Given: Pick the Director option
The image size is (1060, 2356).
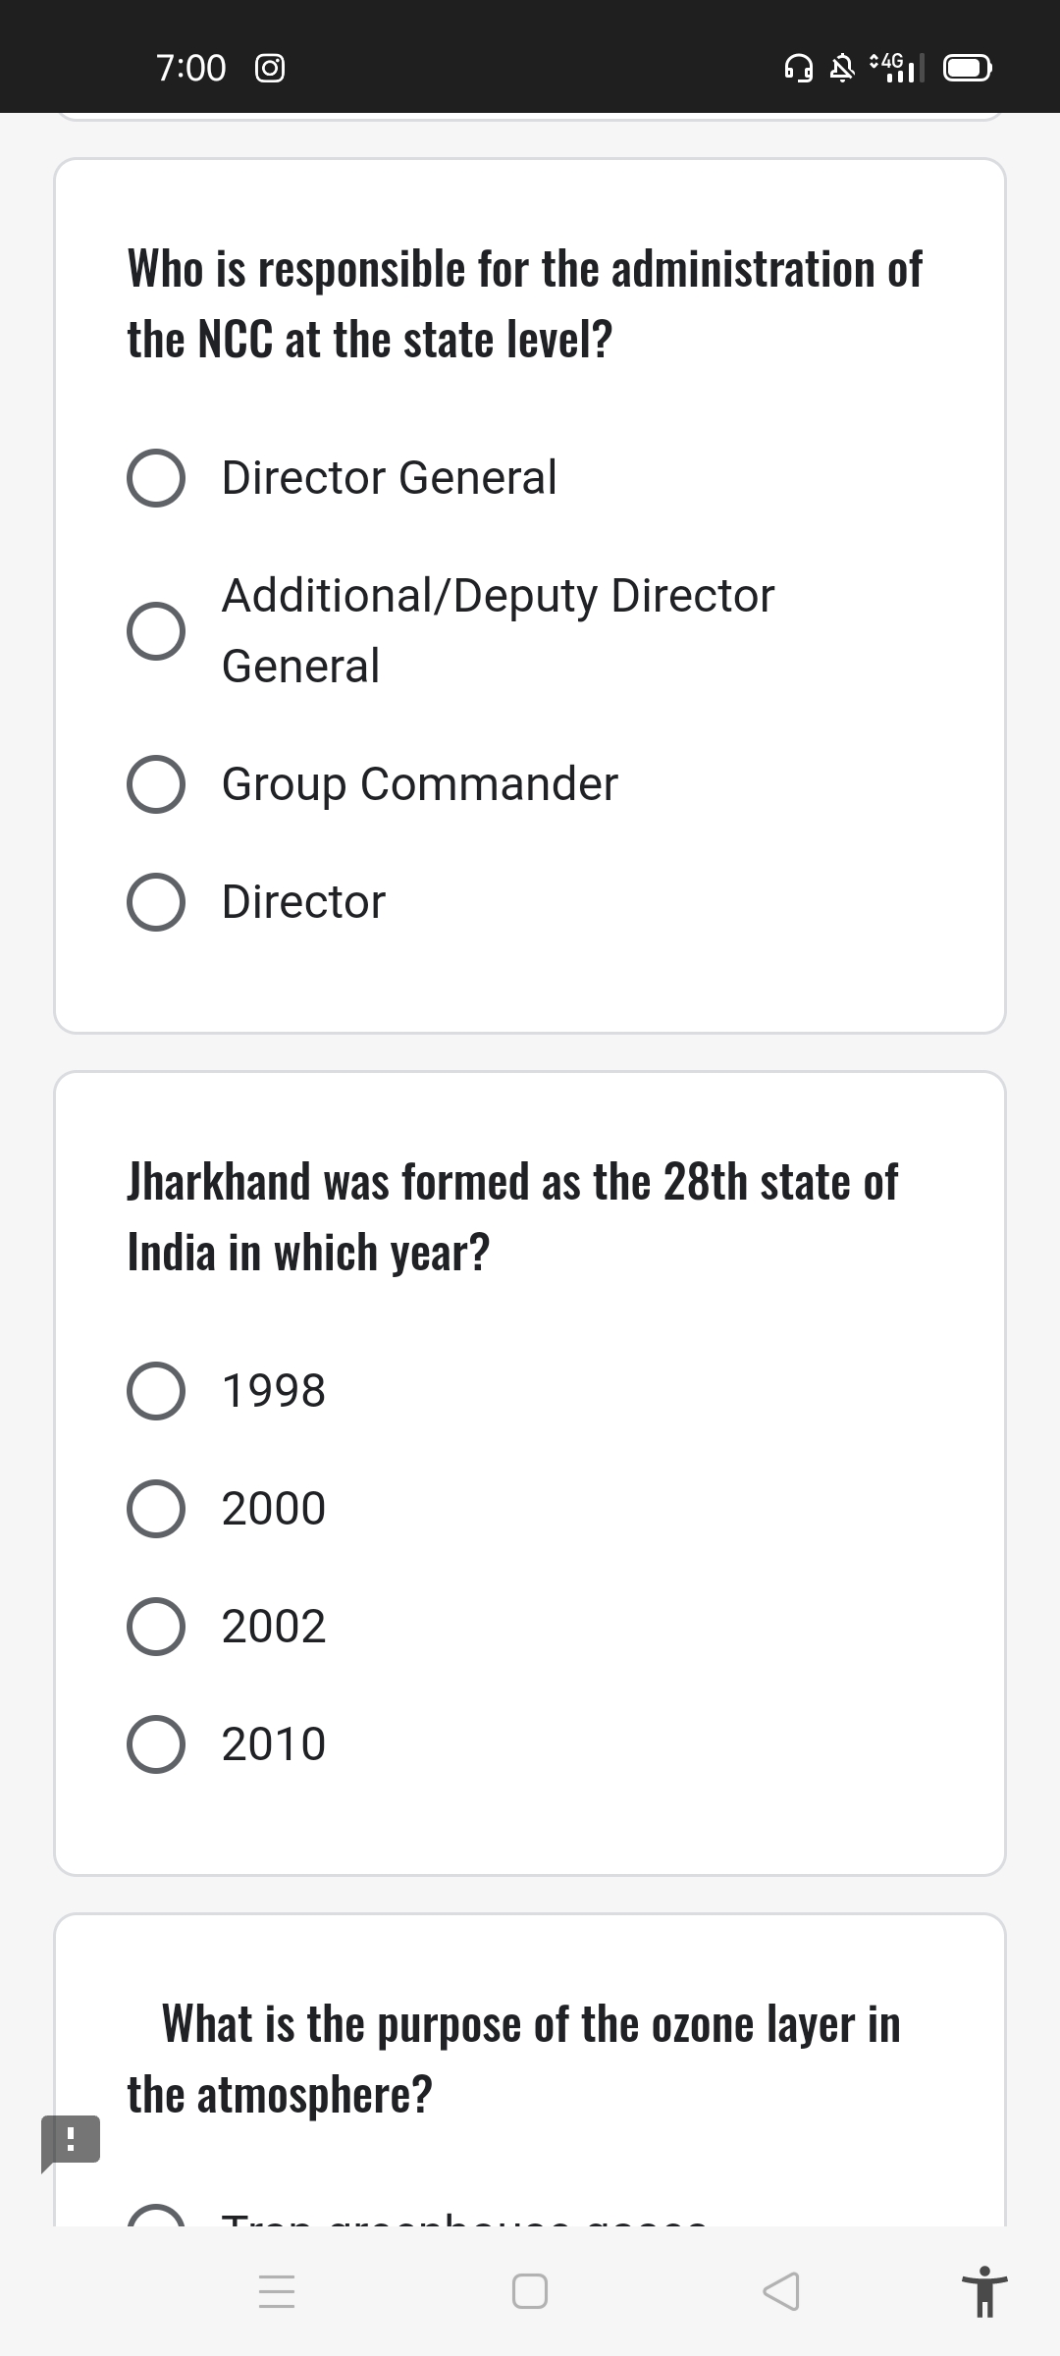Looking at the screenshot, I should [156, 902].
